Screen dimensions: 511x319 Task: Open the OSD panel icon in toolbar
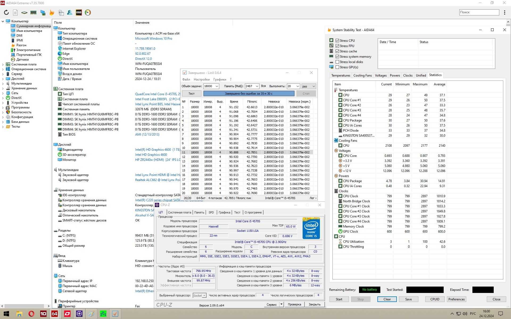79,12
